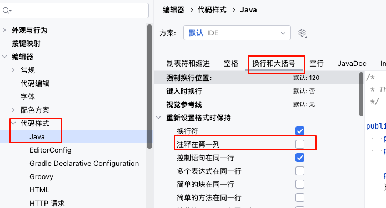Open the JavaDoc tab
386x208 pixels.
click(x=352, y=63)
